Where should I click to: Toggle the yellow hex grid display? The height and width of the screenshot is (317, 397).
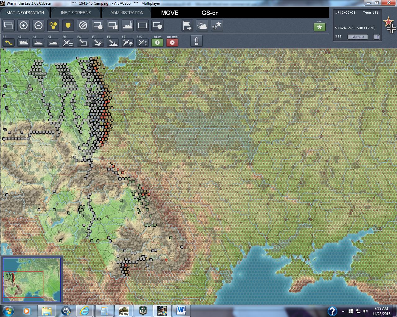pyautogui.click(x=53, y=25)
